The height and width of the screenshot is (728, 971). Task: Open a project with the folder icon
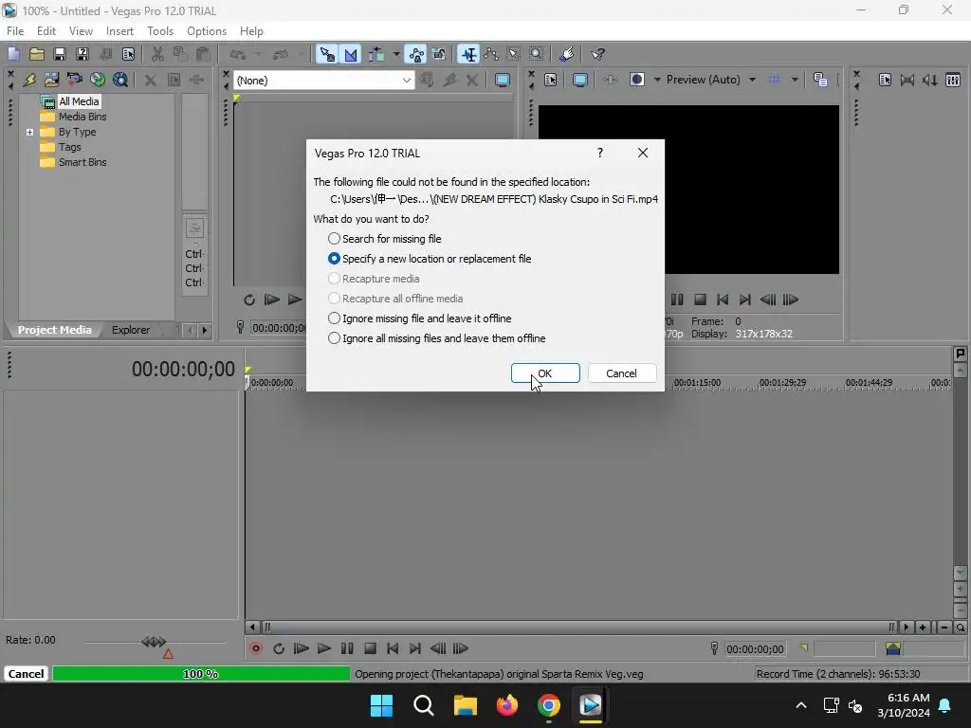(37, 54)
